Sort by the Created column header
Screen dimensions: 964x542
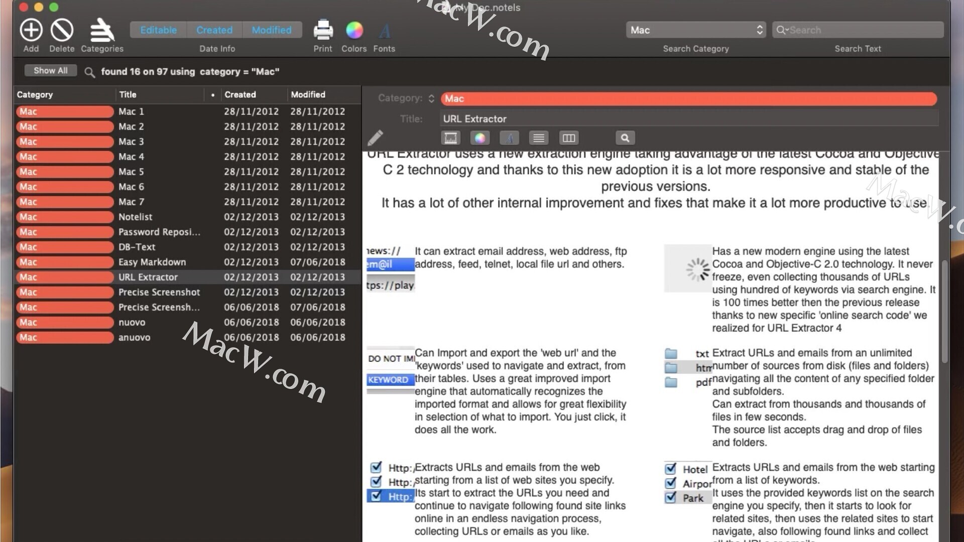(254, 94)
